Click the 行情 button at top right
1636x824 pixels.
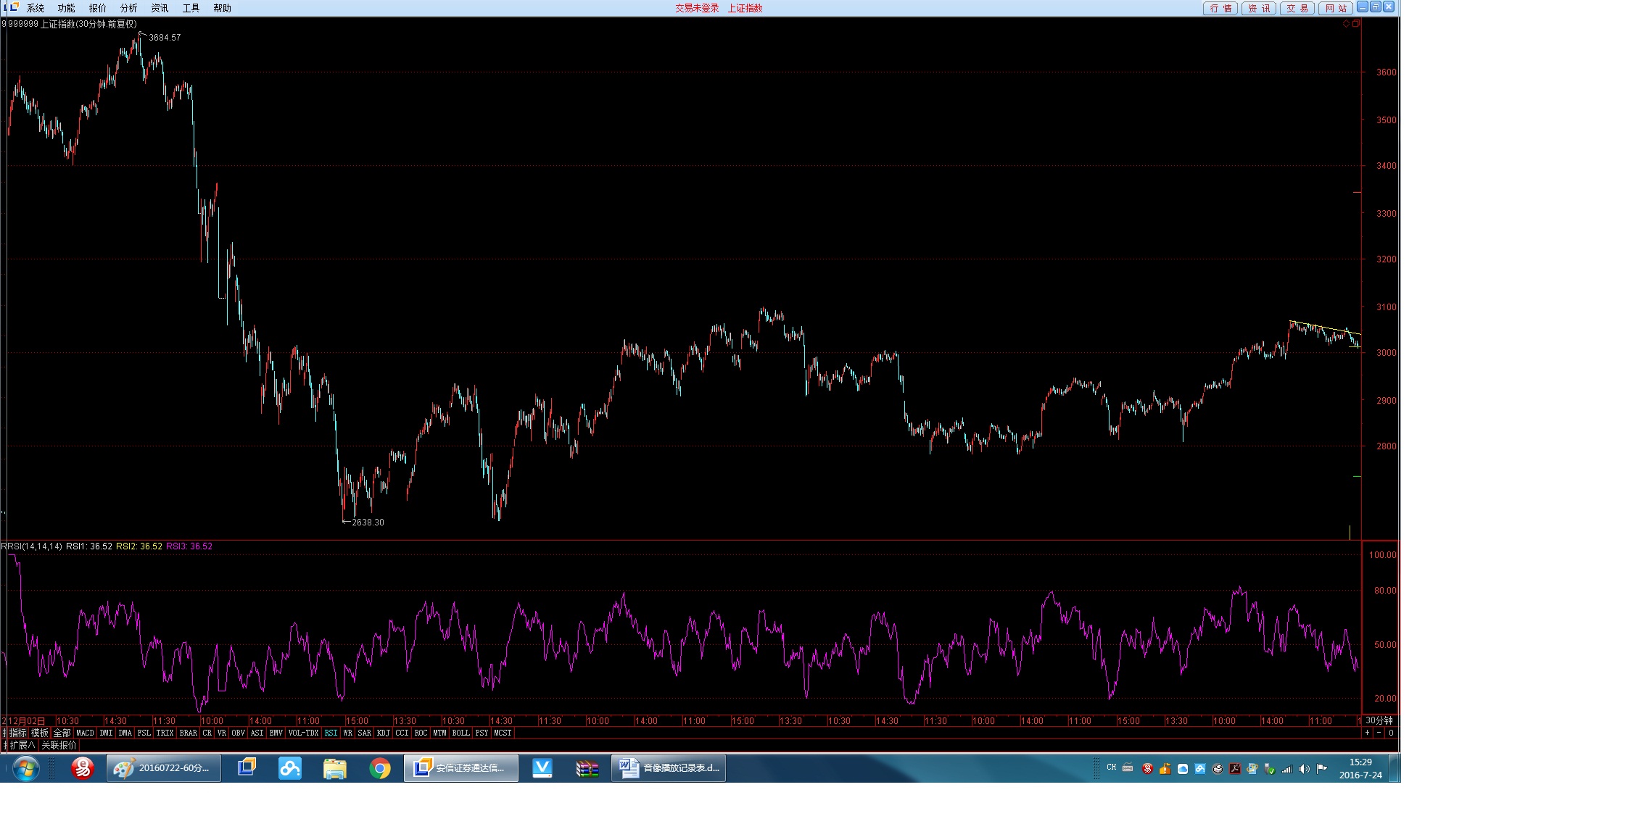(x=1220, y=8)
